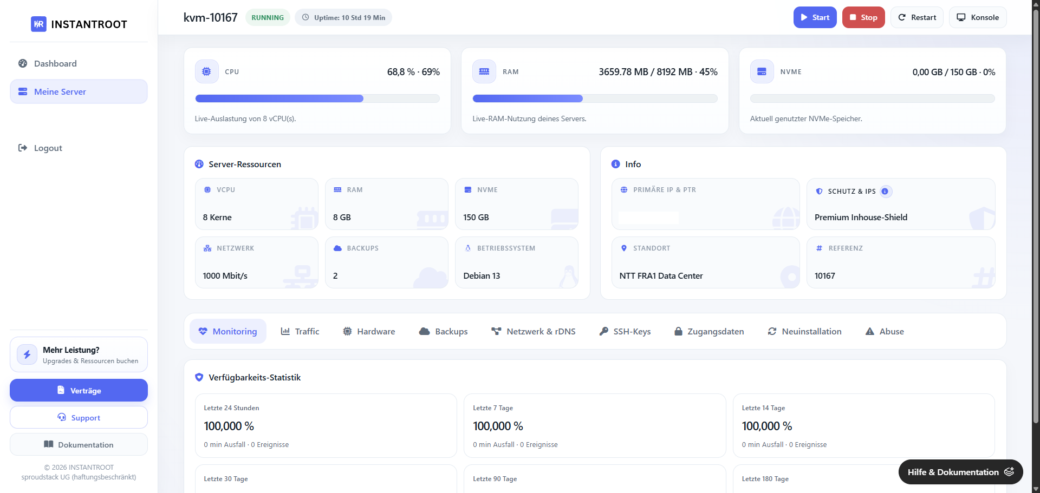Click the blue Info circle icon
The width and height of the screenshot is (1040, 493).
[x=616, y=164]
